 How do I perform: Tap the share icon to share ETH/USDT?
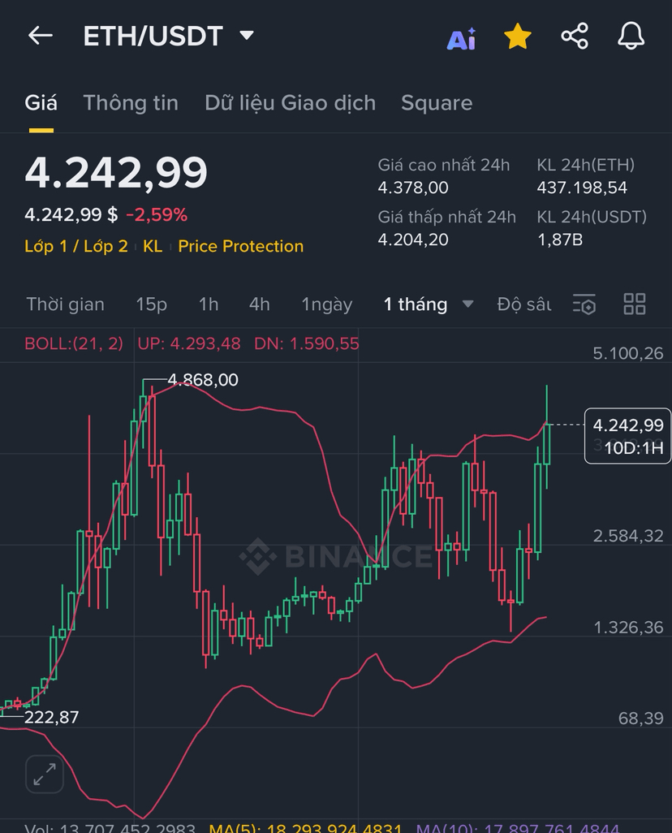click(575, 36)
